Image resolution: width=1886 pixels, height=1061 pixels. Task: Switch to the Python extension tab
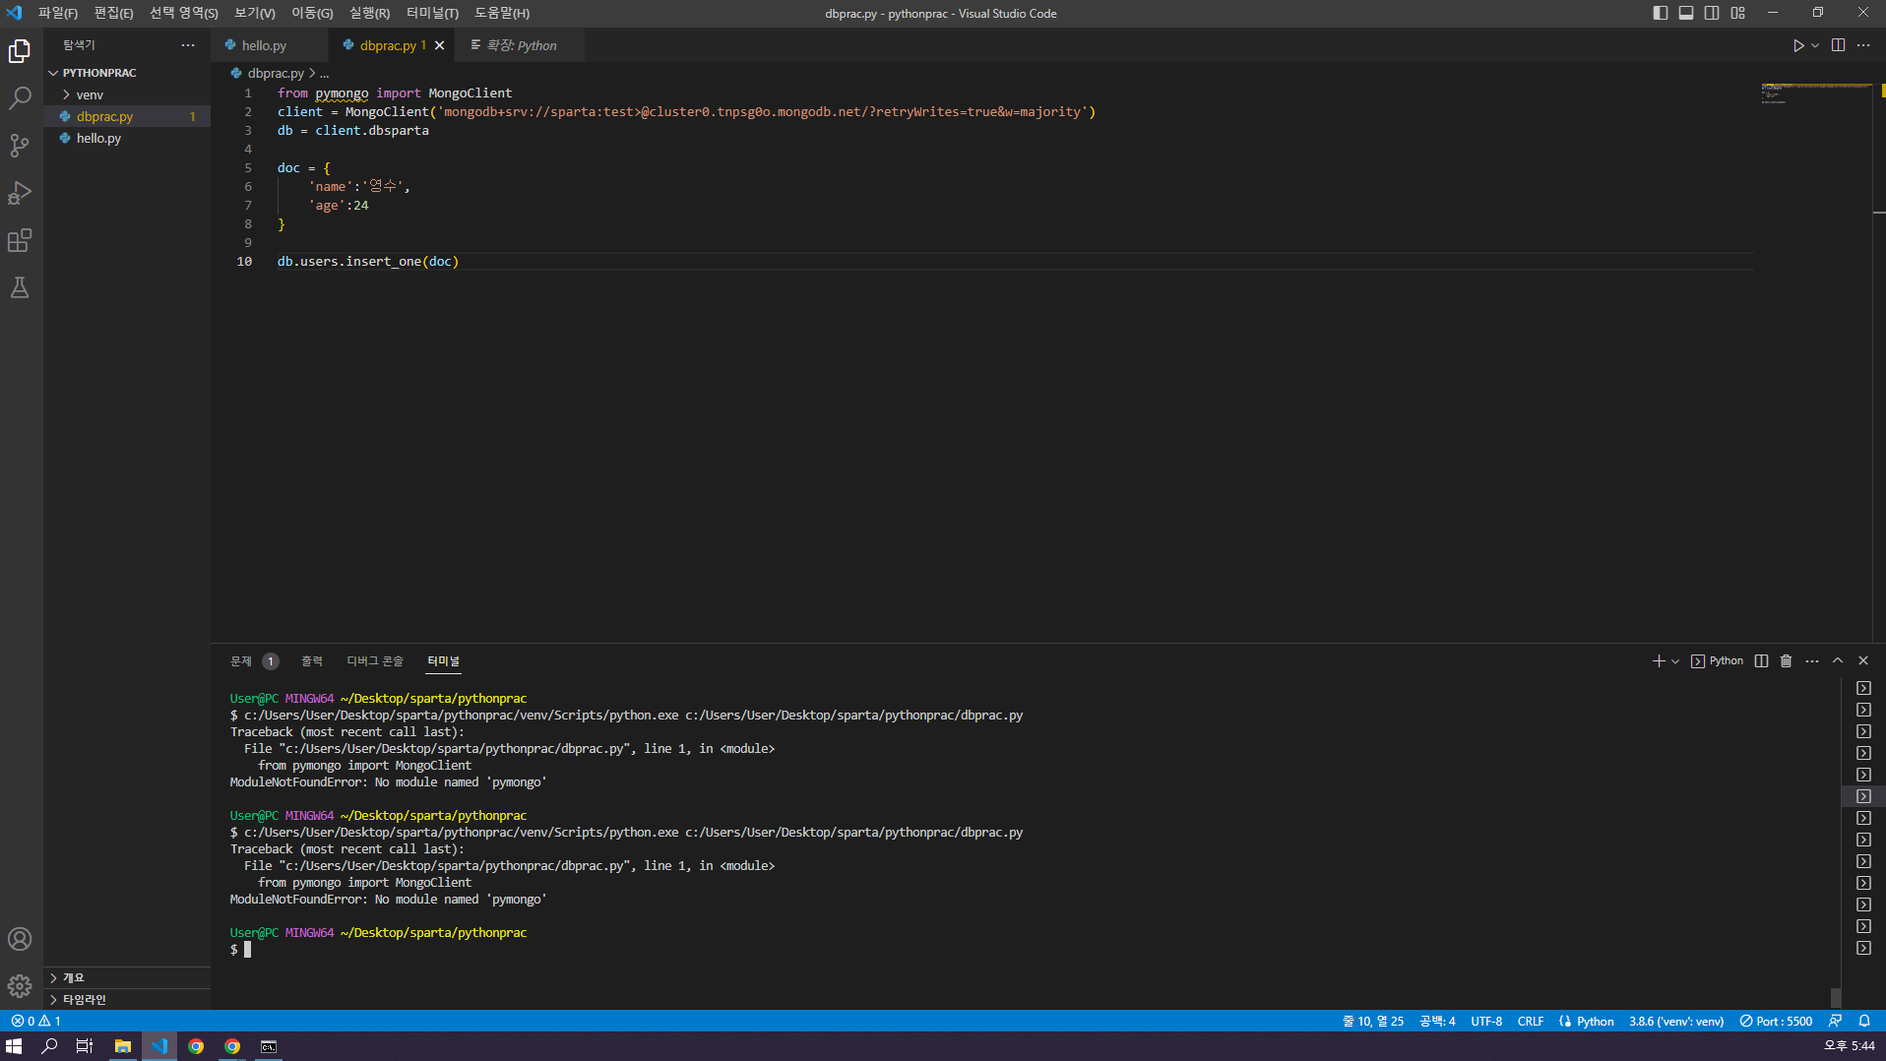click(521, 45)
